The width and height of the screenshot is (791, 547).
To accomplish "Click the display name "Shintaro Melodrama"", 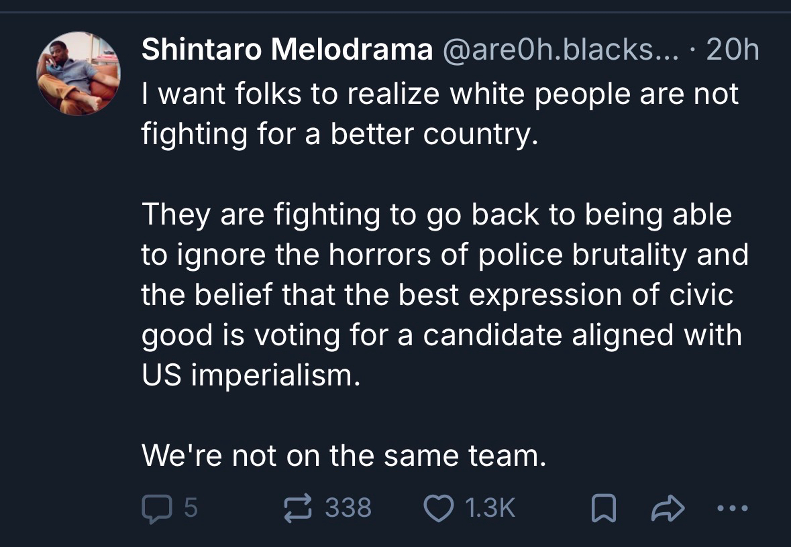I will 287,51.
